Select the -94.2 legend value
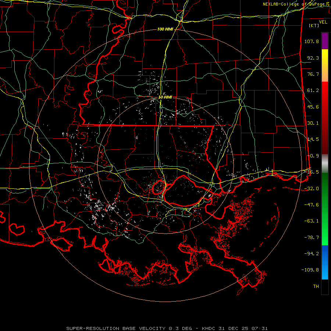Screen dimensions: 331x331 (x=312, y=254)
